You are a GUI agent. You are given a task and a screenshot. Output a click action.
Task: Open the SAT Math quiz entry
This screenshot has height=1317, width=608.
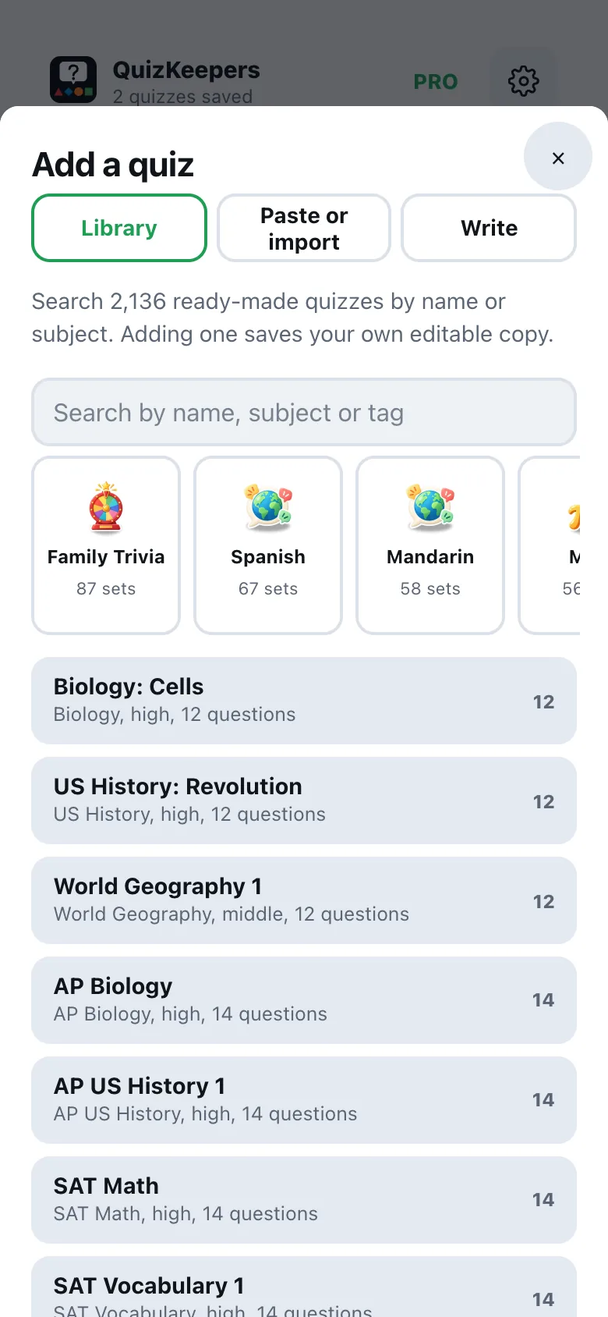304,1200
